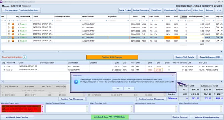Click filter icon in Shift column

point(162,21)
